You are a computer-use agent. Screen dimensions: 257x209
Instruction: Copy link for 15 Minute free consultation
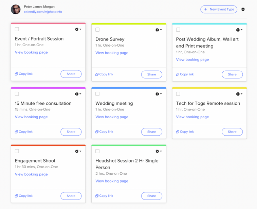click(24, 132)
